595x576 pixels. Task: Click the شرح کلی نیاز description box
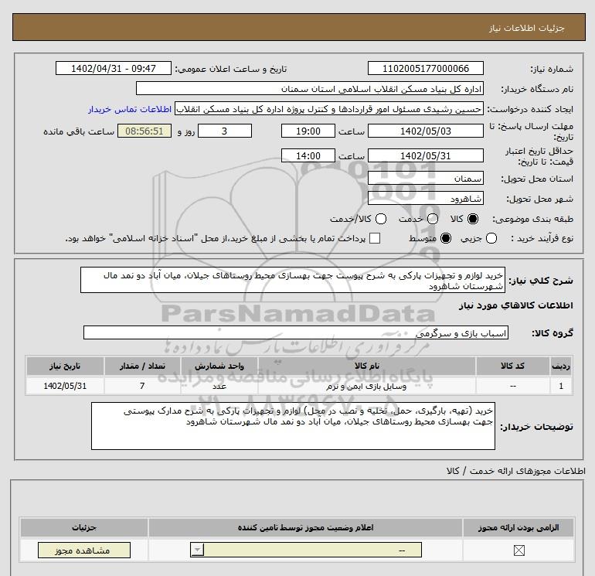pos(293,280)
